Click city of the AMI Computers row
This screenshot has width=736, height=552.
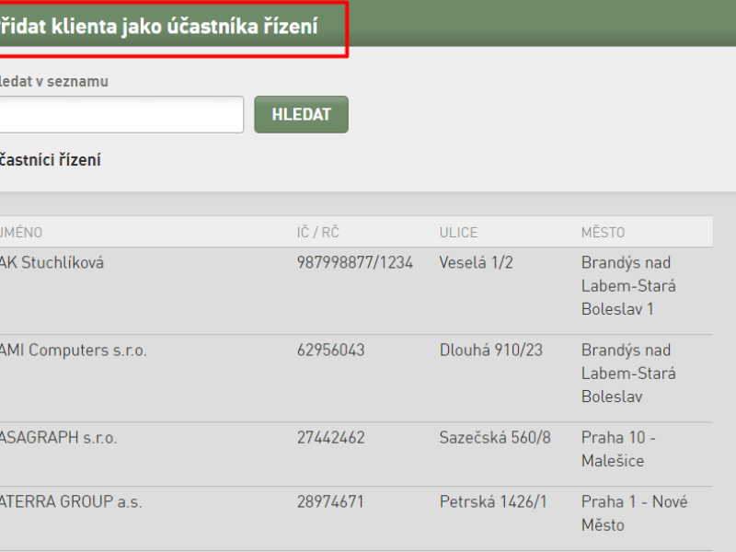(628, 374)
